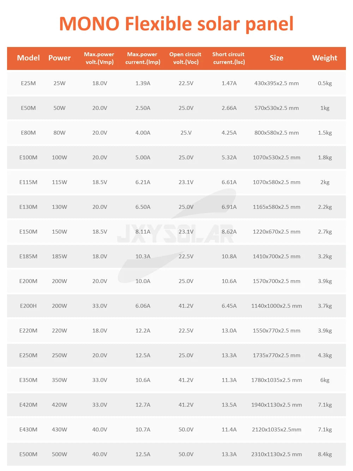Select the Open circuit volt.(Voc) header
The height and width of the screenshot is (471, 353).
186,58
